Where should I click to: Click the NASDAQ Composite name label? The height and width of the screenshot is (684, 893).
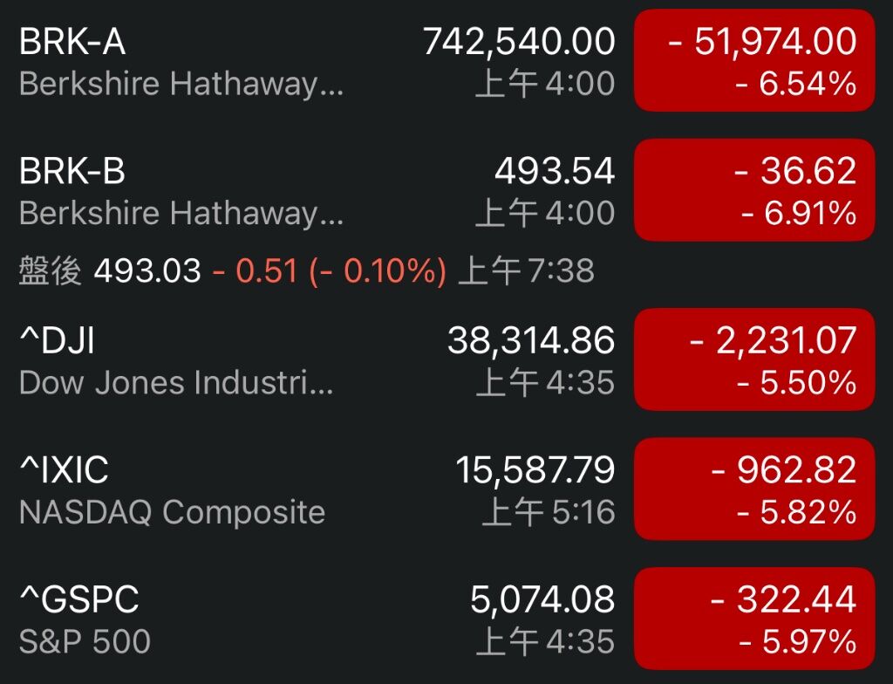172,512
